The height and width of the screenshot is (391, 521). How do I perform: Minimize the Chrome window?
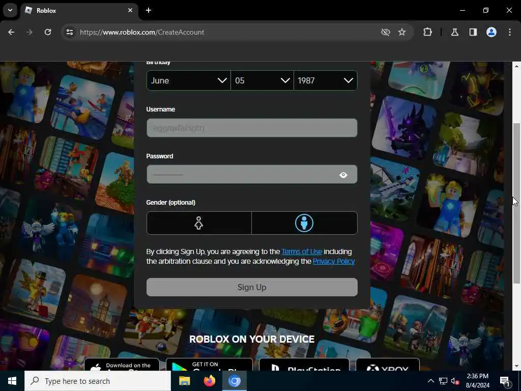pos(462,10)
